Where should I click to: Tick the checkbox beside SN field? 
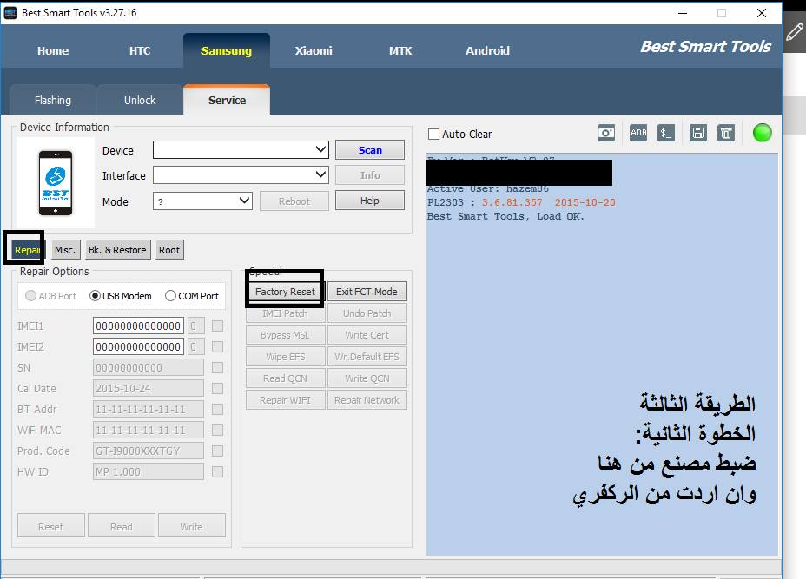pyautogui.click(x=217, y=367)
